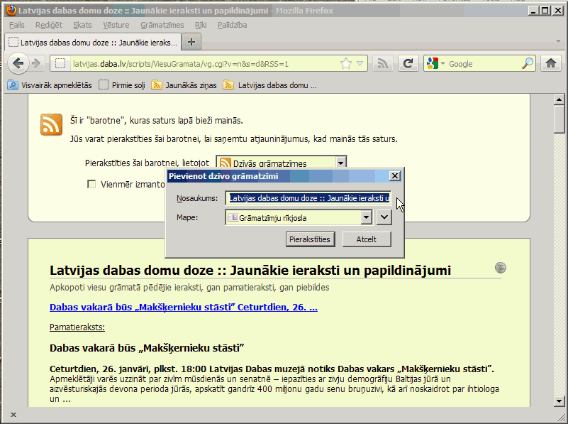Open the list all tabs arrow

pos(558,42)
